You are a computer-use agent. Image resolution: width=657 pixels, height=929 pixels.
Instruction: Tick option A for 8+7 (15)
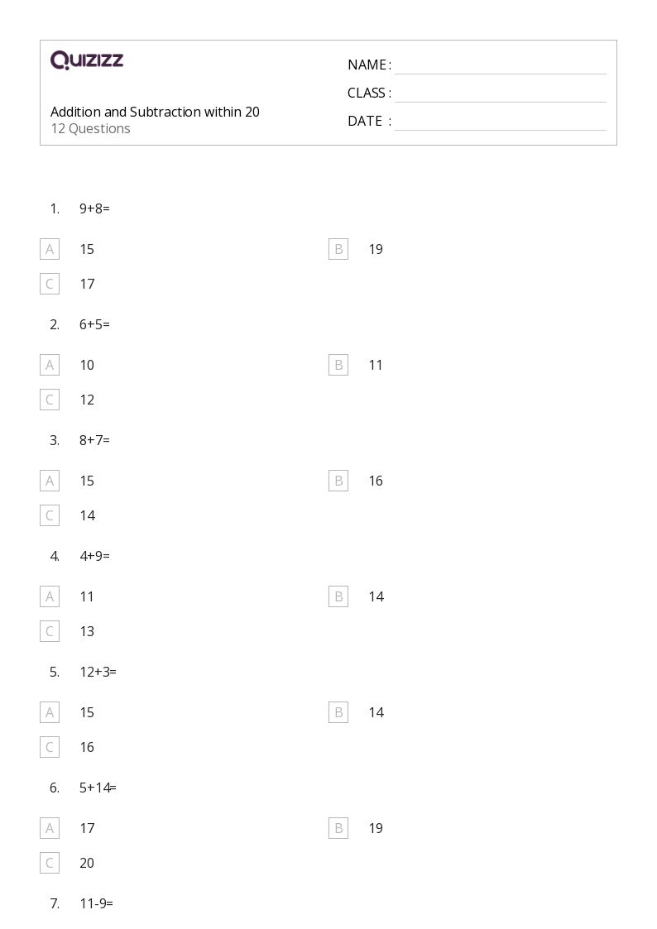pos(50,481)
